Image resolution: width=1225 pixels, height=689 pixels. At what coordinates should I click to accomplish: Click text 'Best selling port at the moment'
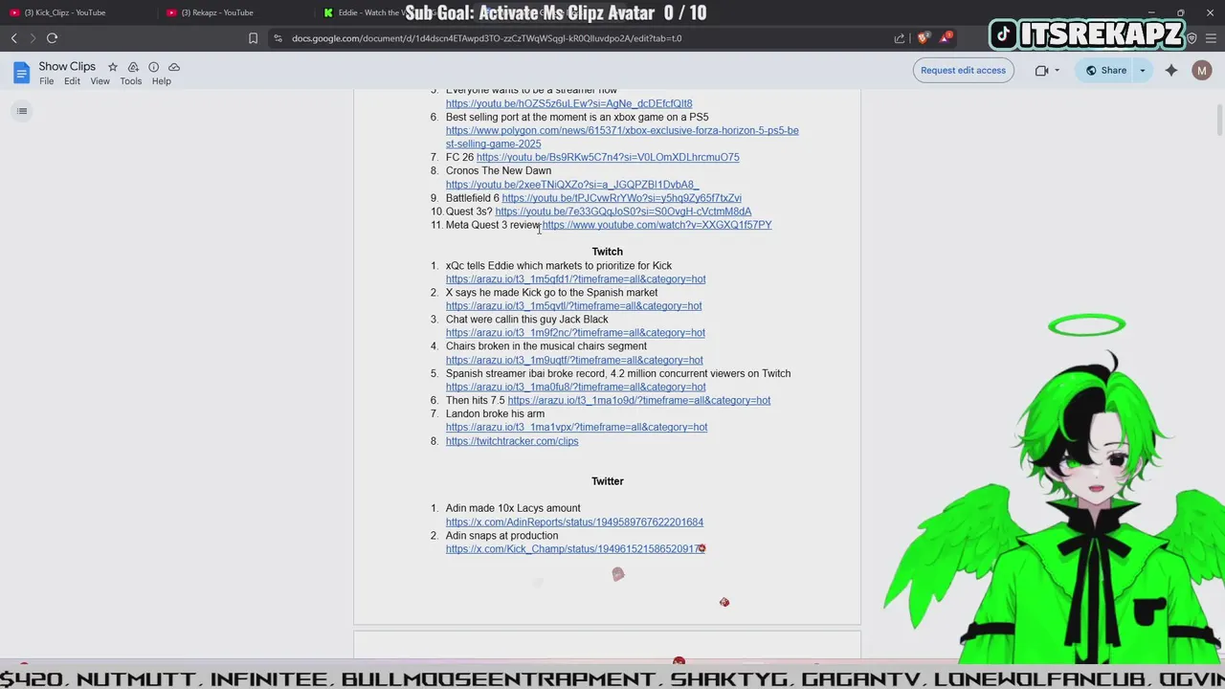click(518, 117)
